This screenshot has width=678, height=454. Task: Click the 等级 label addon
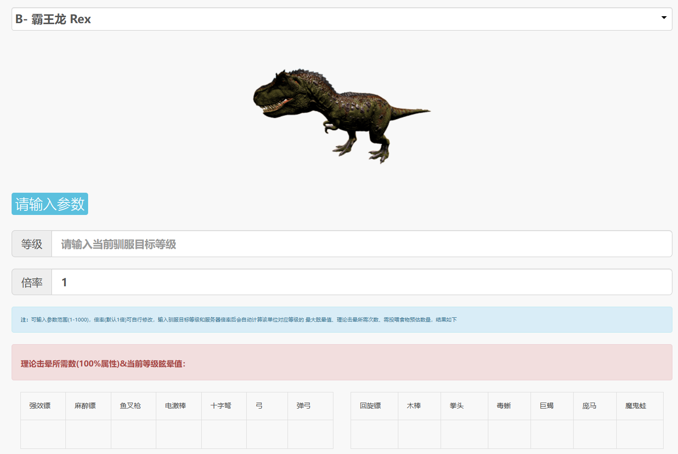point(32,244)
